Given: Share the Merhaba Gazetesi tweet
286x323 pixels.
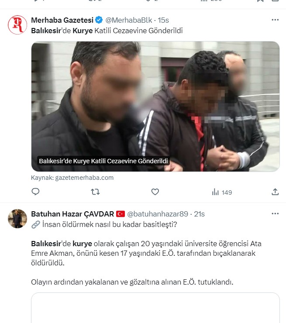Looking at the screenshot, I should pyautogui.click(x=275, y=192).
